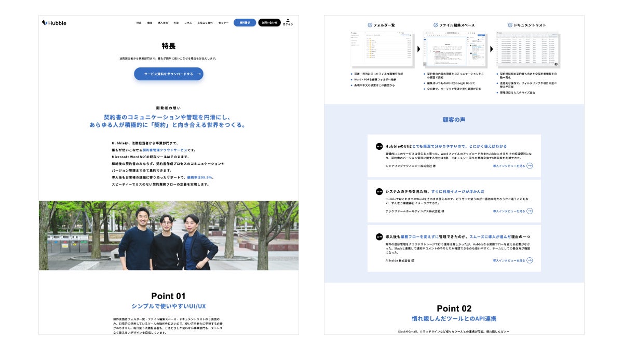Screen dimensions: 623x350
Task: Click the Point 01 heading
Action: tap(168, 296)
